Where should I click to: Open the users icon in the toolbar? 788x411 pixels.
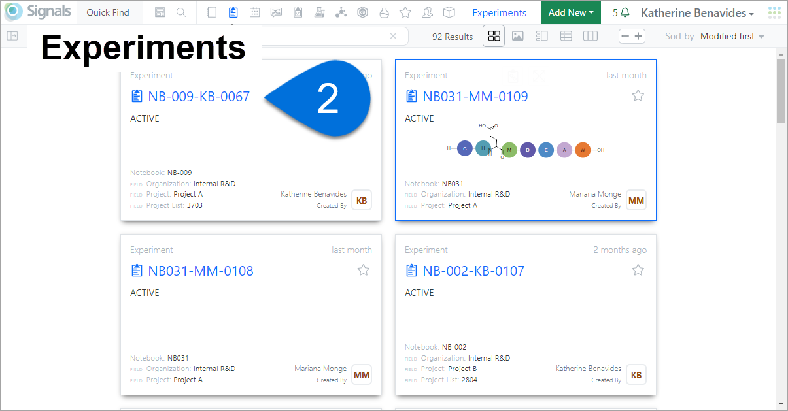(427, 12)
